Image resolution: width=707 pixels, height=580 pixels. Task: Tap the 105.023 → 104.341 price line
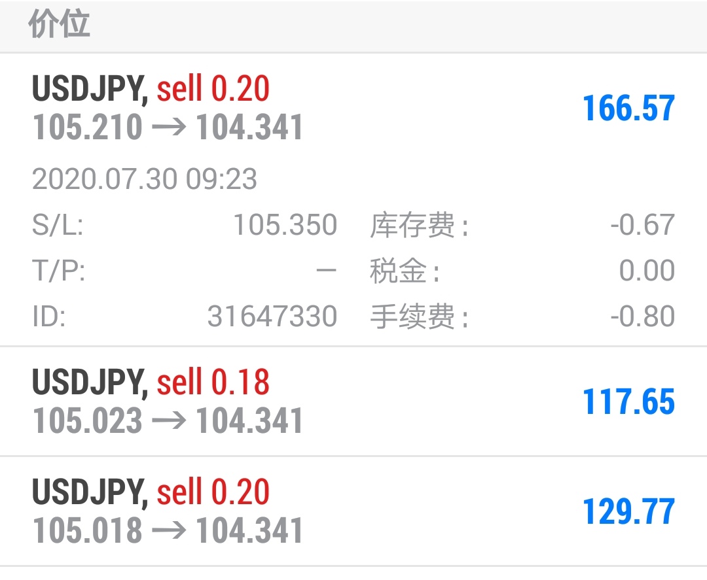pyautogui.click(x=168, y=420)
